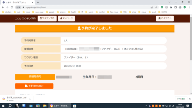Open the Microsoft Store taskbar icon

pos(75,106)
